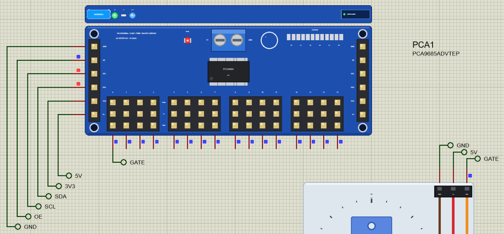Click the V+ screw on the terminal block
Viewport: 504px width, 234px height.
pos(220,40)
